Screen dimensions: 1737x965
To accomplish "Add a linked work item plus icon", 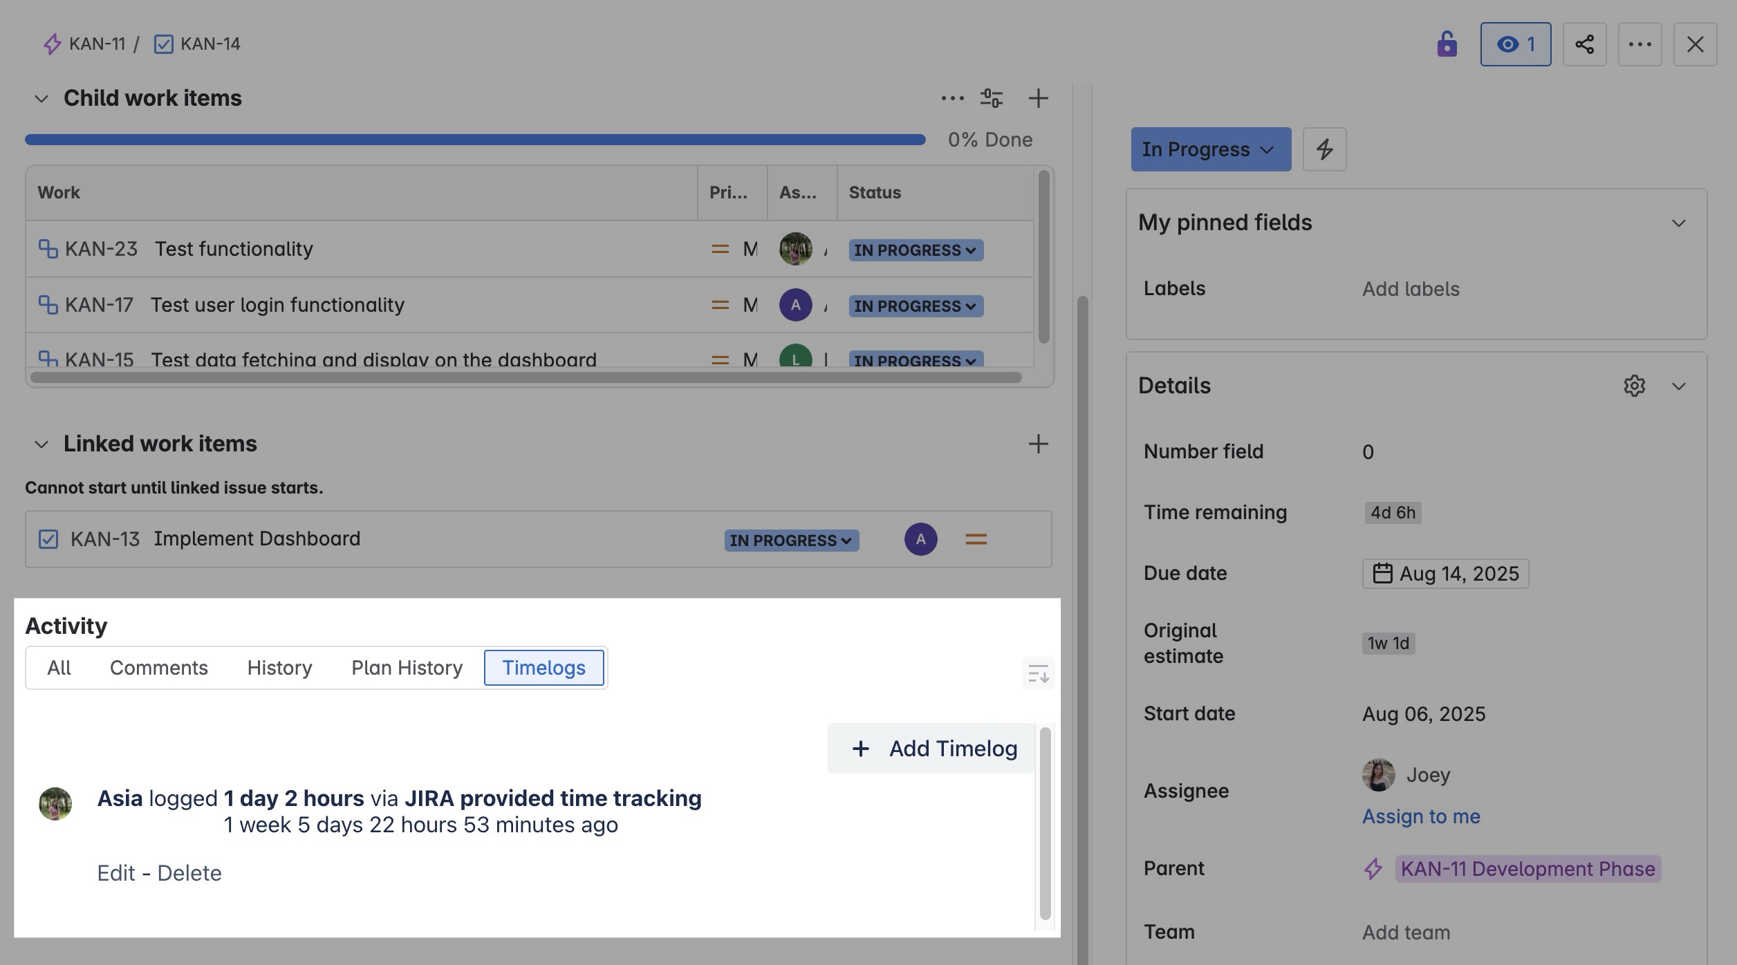I will click(x=1038, y=444).
